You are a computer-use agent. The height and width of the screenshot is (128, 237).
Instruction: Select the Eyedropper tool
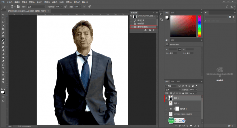pos(3,33)
